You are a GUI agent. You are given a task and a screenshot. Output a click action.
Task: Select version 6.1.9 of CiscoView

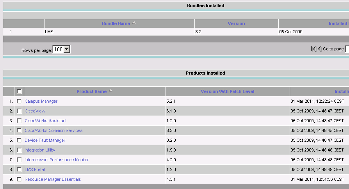[171, 111]
